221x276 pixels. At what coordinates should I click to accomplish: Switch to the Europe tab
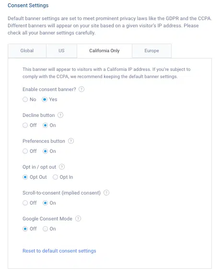tap(151, 51)
